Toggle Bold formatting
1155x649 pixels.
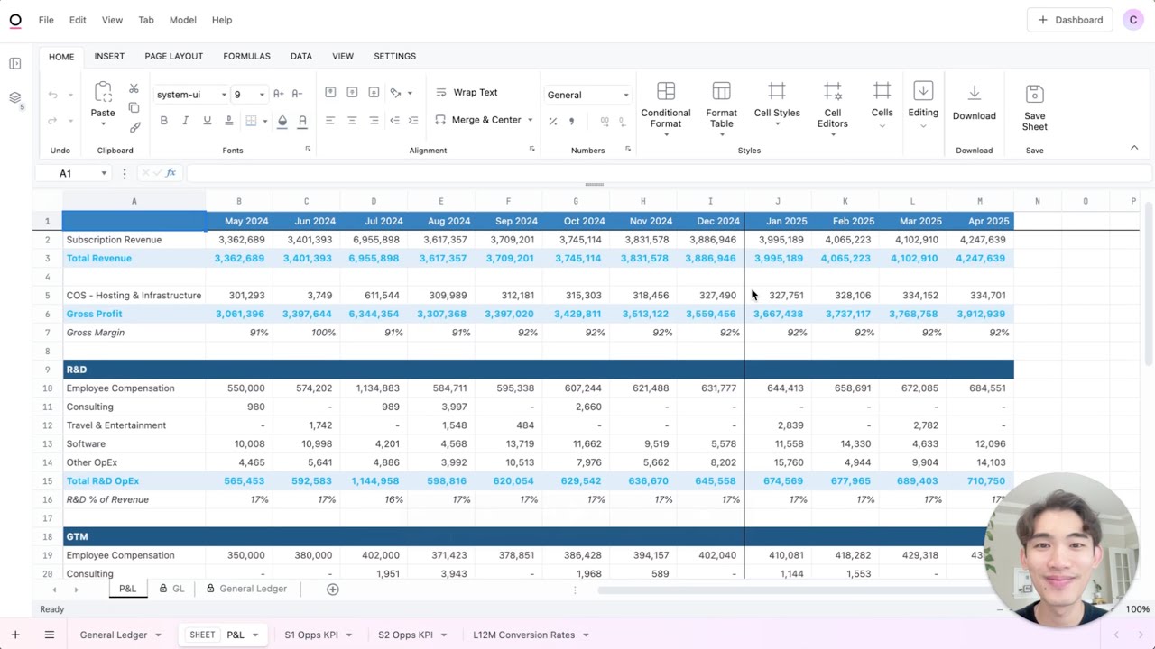[163, 121]
